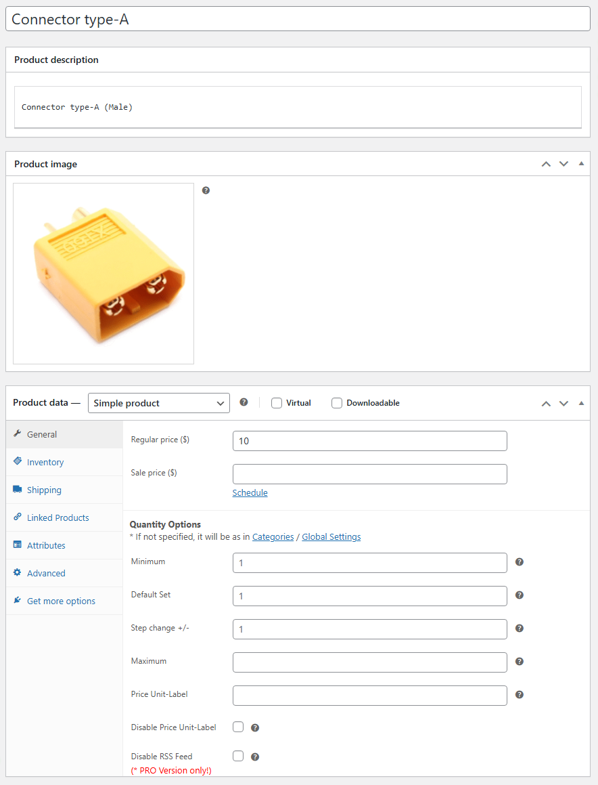Click help icon next to Step change field

point(520,629)
